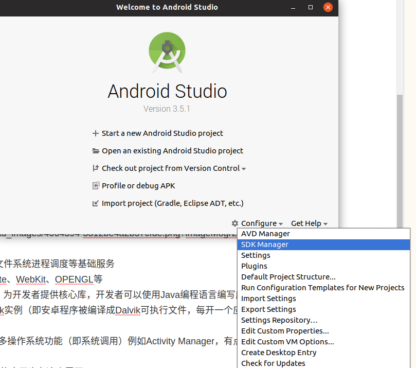This screenshot has height=368, width=416.
Task: Open Default Project Structure...
Action: (x=323, y=277)
